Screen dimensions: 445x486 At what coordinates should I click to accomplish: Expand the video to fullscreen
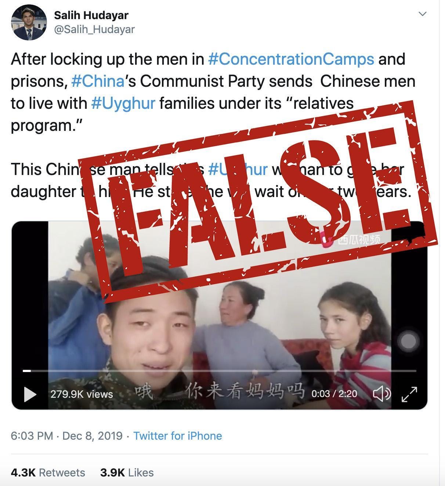(x=409, y=394)
